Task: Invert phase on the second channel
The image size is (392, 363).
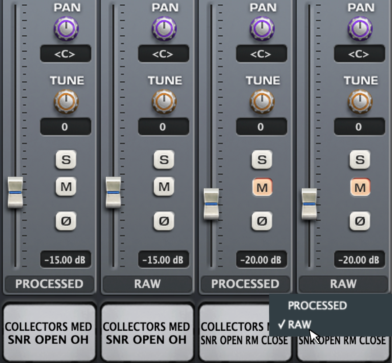Action: pyautogui.click(x=164, y=221)
